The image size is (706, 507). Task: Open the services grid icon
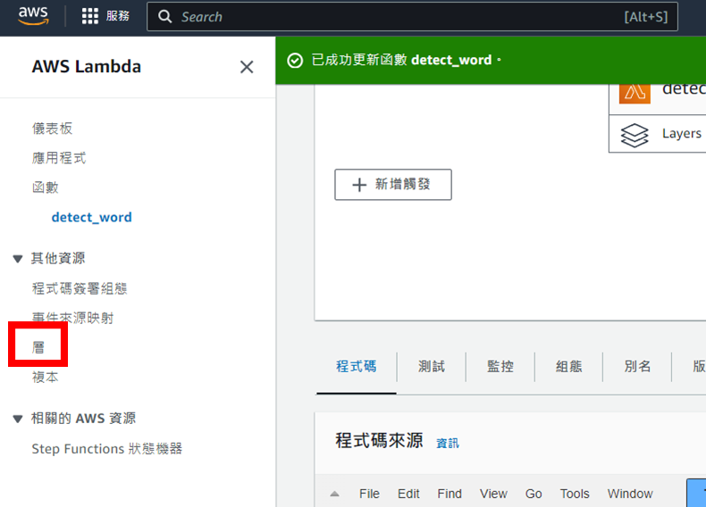pyautogui.click(x=90, y=16)
